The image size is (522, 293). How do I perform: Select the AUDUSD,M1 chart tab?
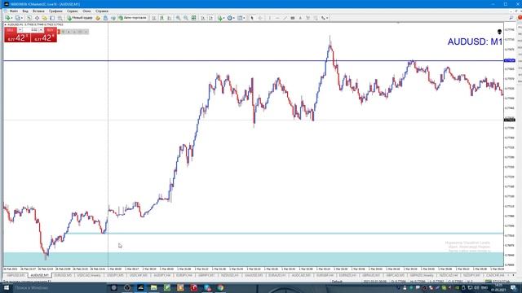tap(40, 275)
